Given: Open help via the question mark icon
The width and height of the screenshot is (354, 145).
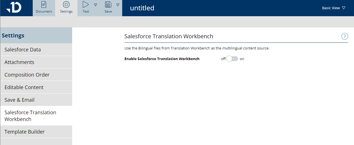Looking at the screenshot, I should pos(344,36).
